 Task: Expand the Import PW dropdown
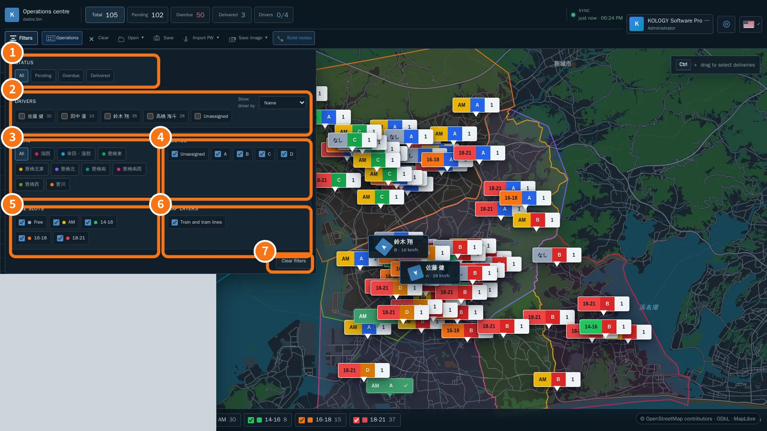(x=201, y=38)
